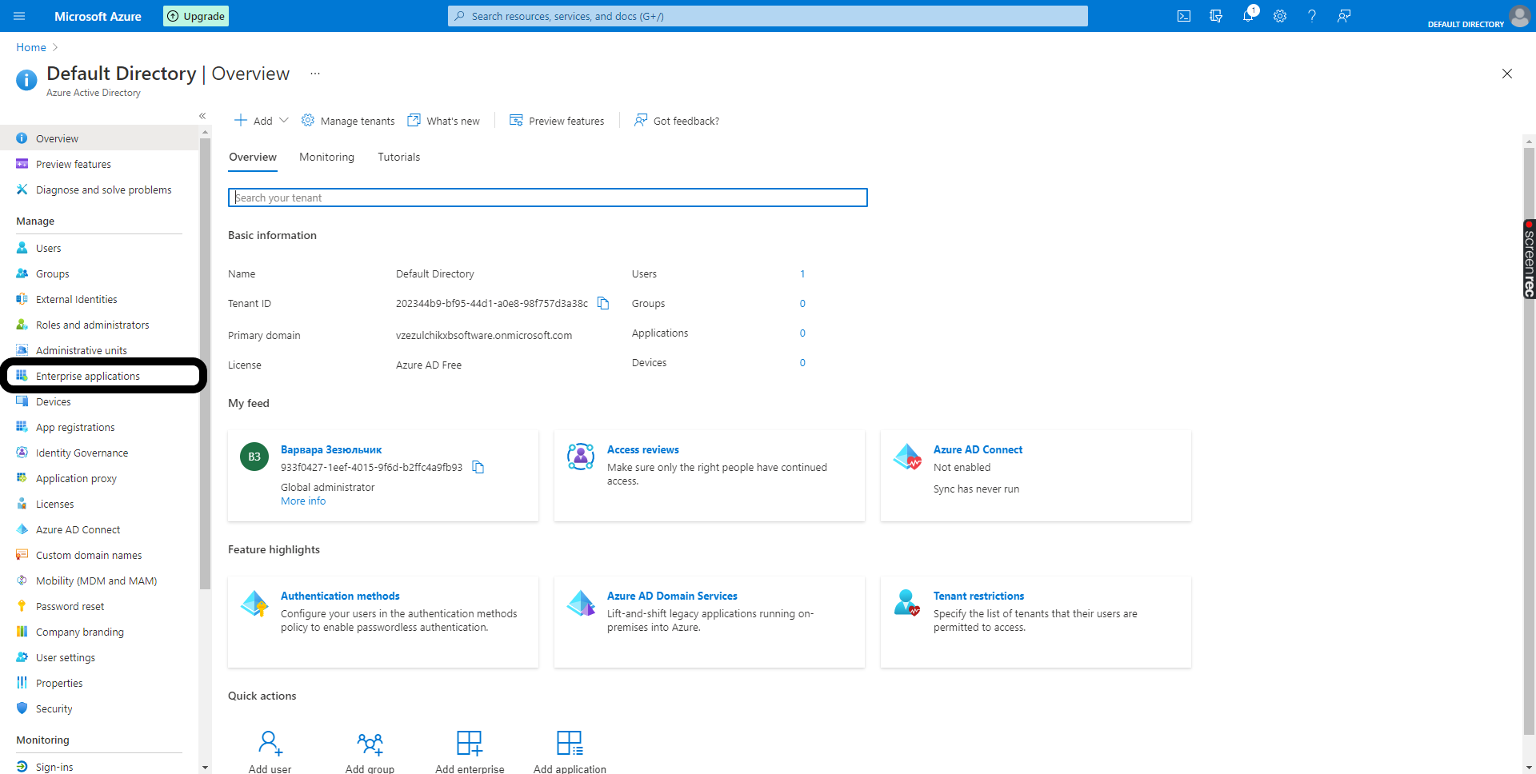Screen dimensions: 1536x774
Task: Switch to the Monitoring tab
Action: (x=326, y=158)
